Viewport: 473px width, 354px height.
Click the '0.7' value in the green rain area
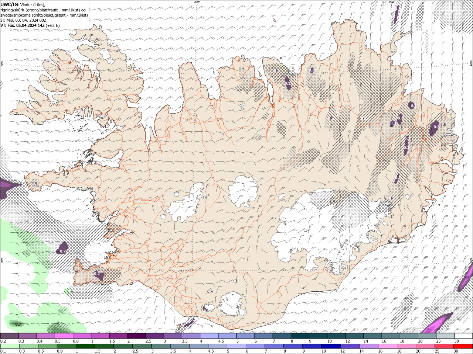[18, 324]
